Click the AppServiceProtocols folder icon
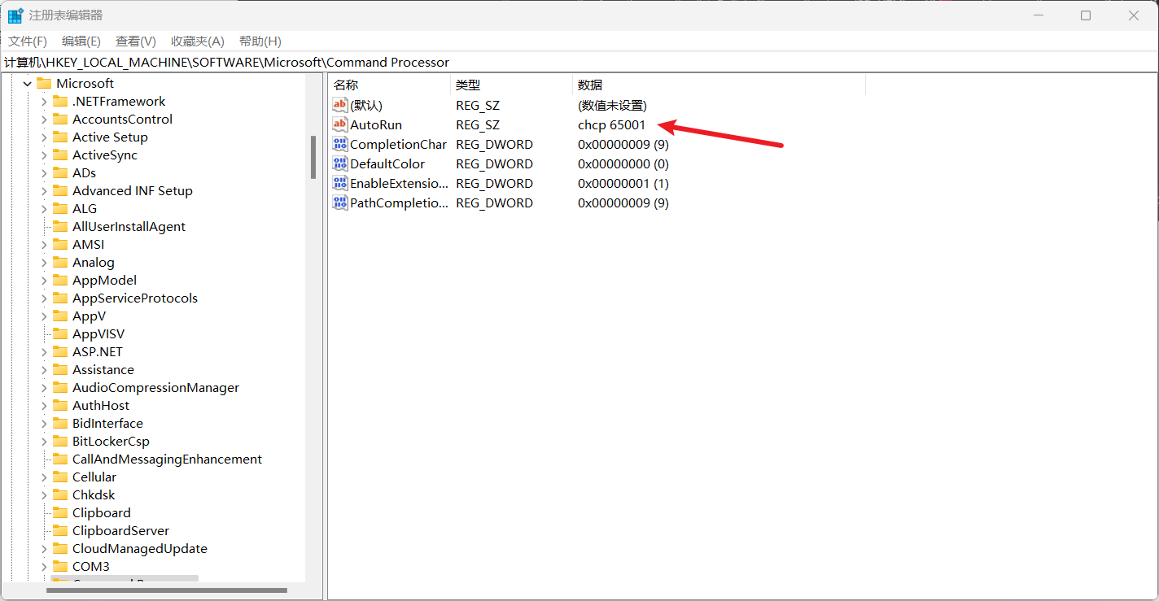Viewport: 1159px width, 601px height. coord(60,298)
